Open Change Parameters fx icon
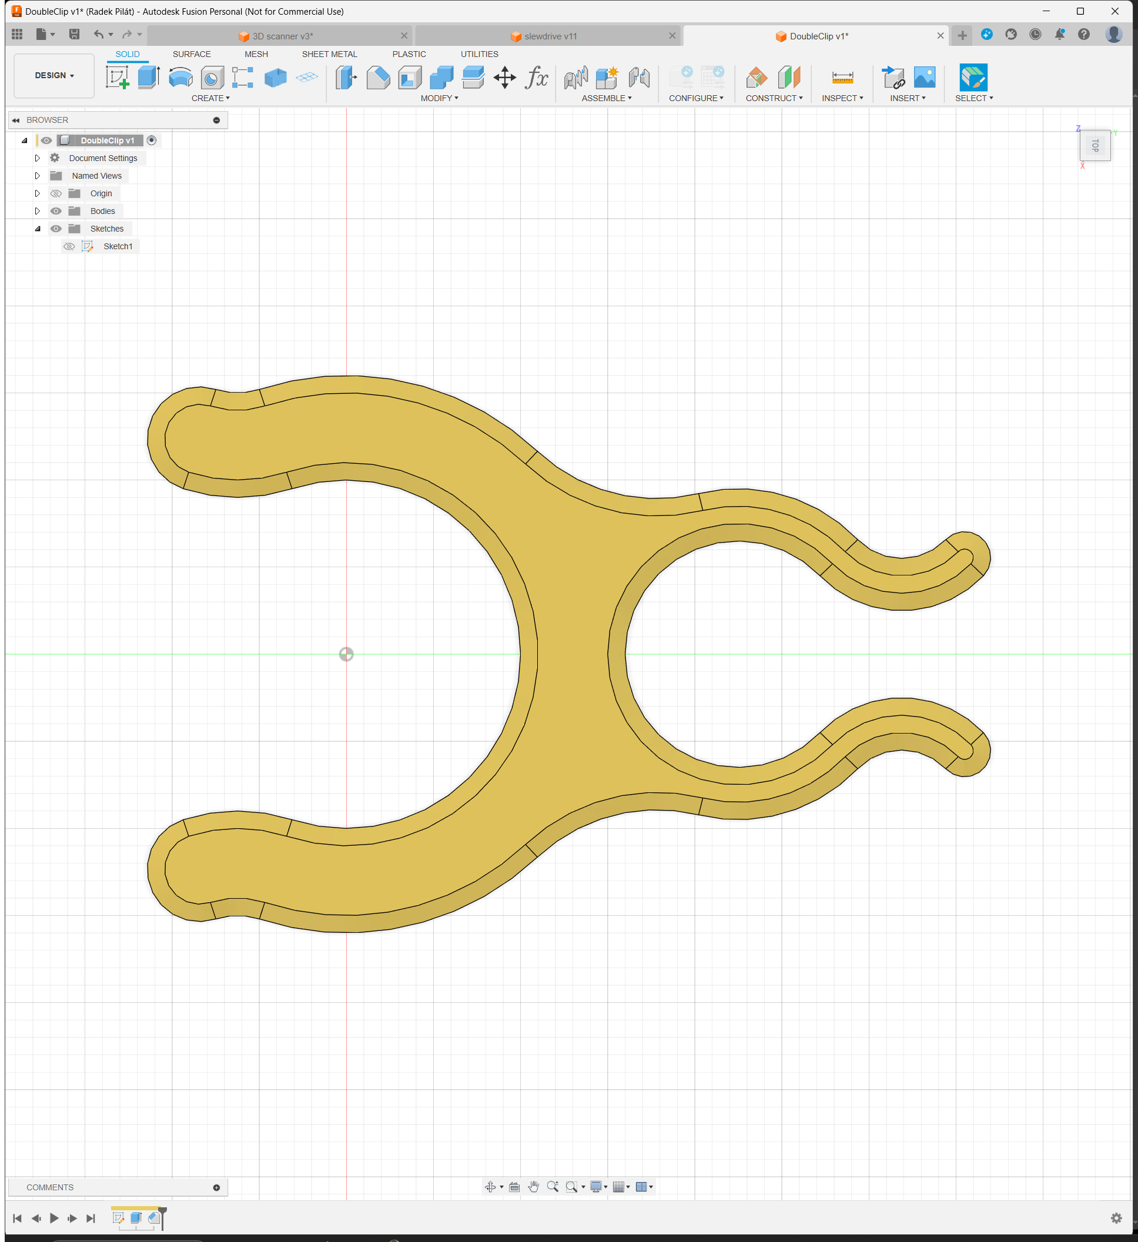 [537, 78]
